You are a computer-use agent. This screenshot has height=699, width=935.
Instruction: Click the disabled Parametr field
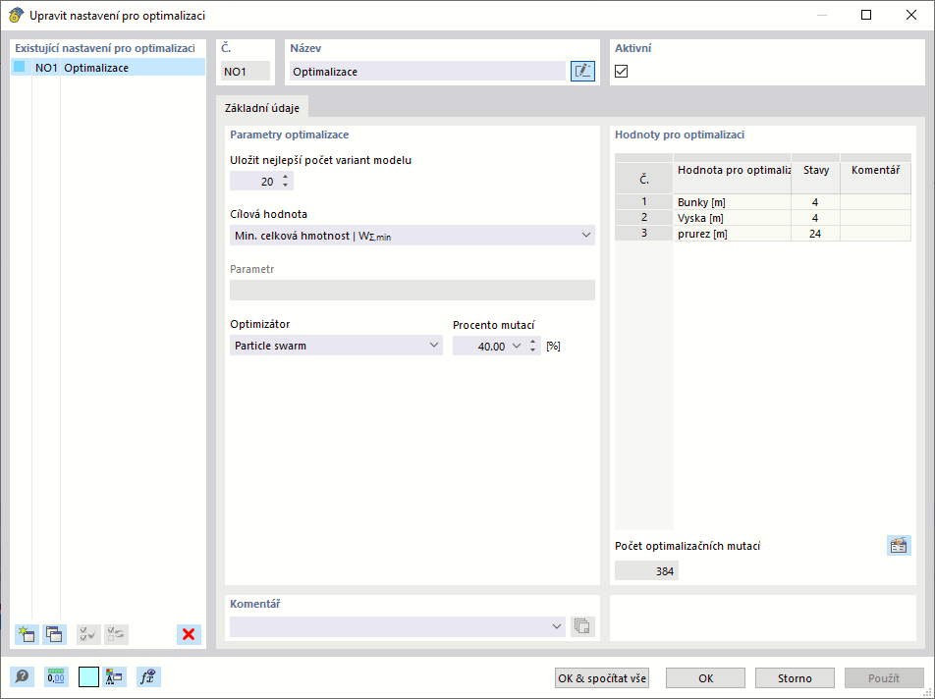(412, 291)
